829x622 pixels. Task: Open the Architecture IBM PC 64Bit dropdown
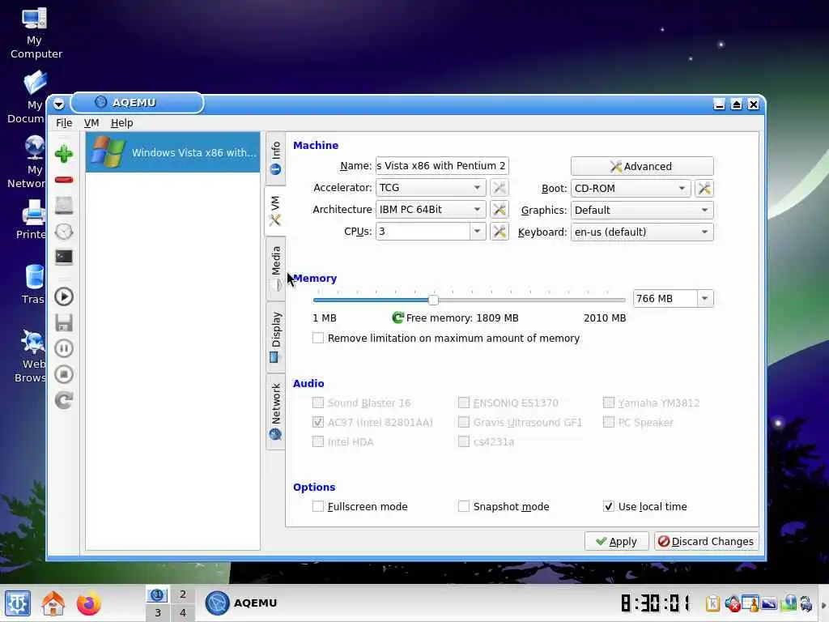(431, 210)
